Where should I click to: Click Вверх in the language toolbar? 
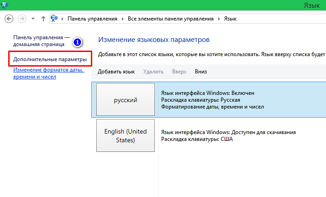click(179, 72)
